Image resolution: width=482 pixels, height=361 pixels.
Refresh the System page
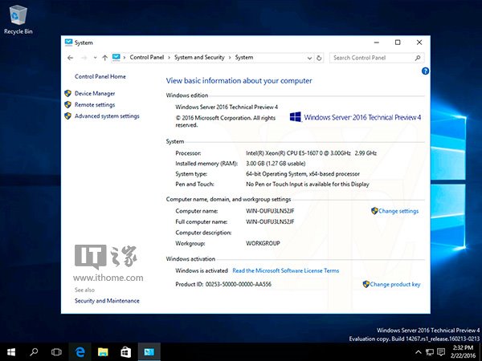[319, 58]
